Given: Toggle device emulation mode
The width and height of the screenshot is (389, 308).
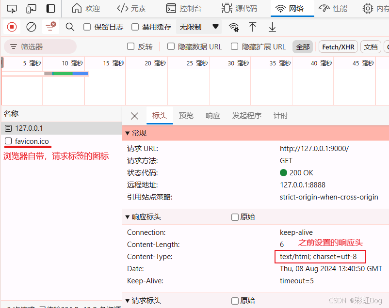Looking at the screenshot, I should (x=31, y=9).
